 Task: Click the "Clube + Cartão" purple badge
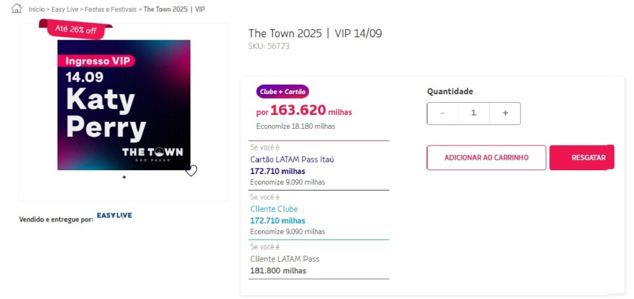tap(282, 92)
